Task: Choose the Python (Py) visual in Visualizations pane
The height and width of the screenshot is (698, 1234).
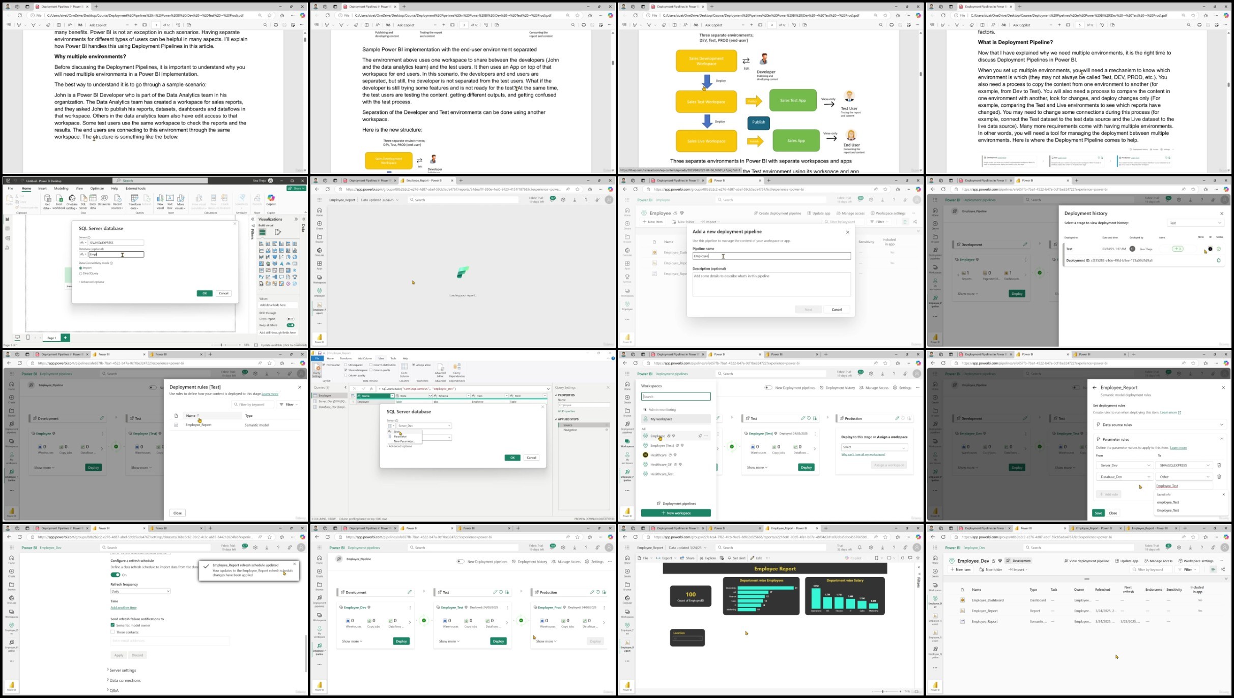Action: coord(262,277)
